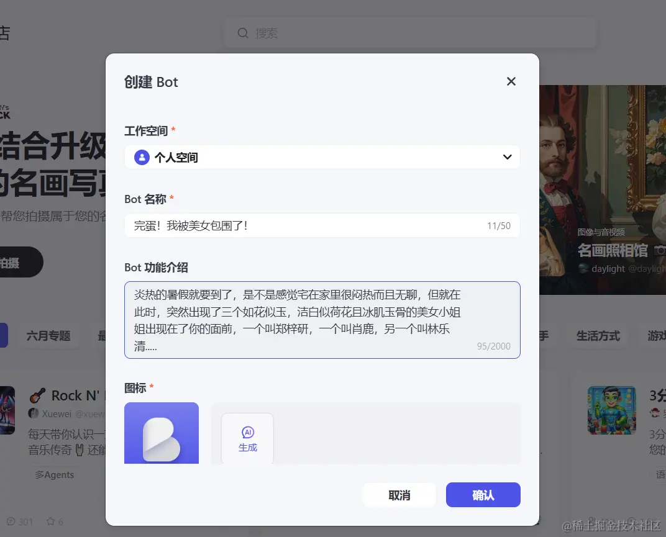Generate a bot icon with AI 生成
The height and width of the screenshot is (537, 666).
click(x=247, y=438)
